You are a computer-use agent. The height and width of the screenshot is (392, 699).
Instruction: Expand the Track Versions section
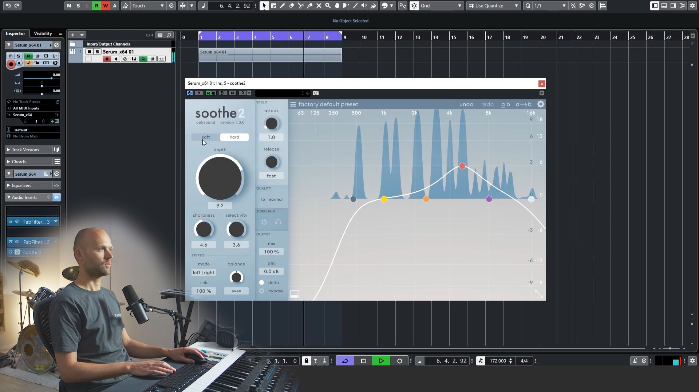point(9,150)
